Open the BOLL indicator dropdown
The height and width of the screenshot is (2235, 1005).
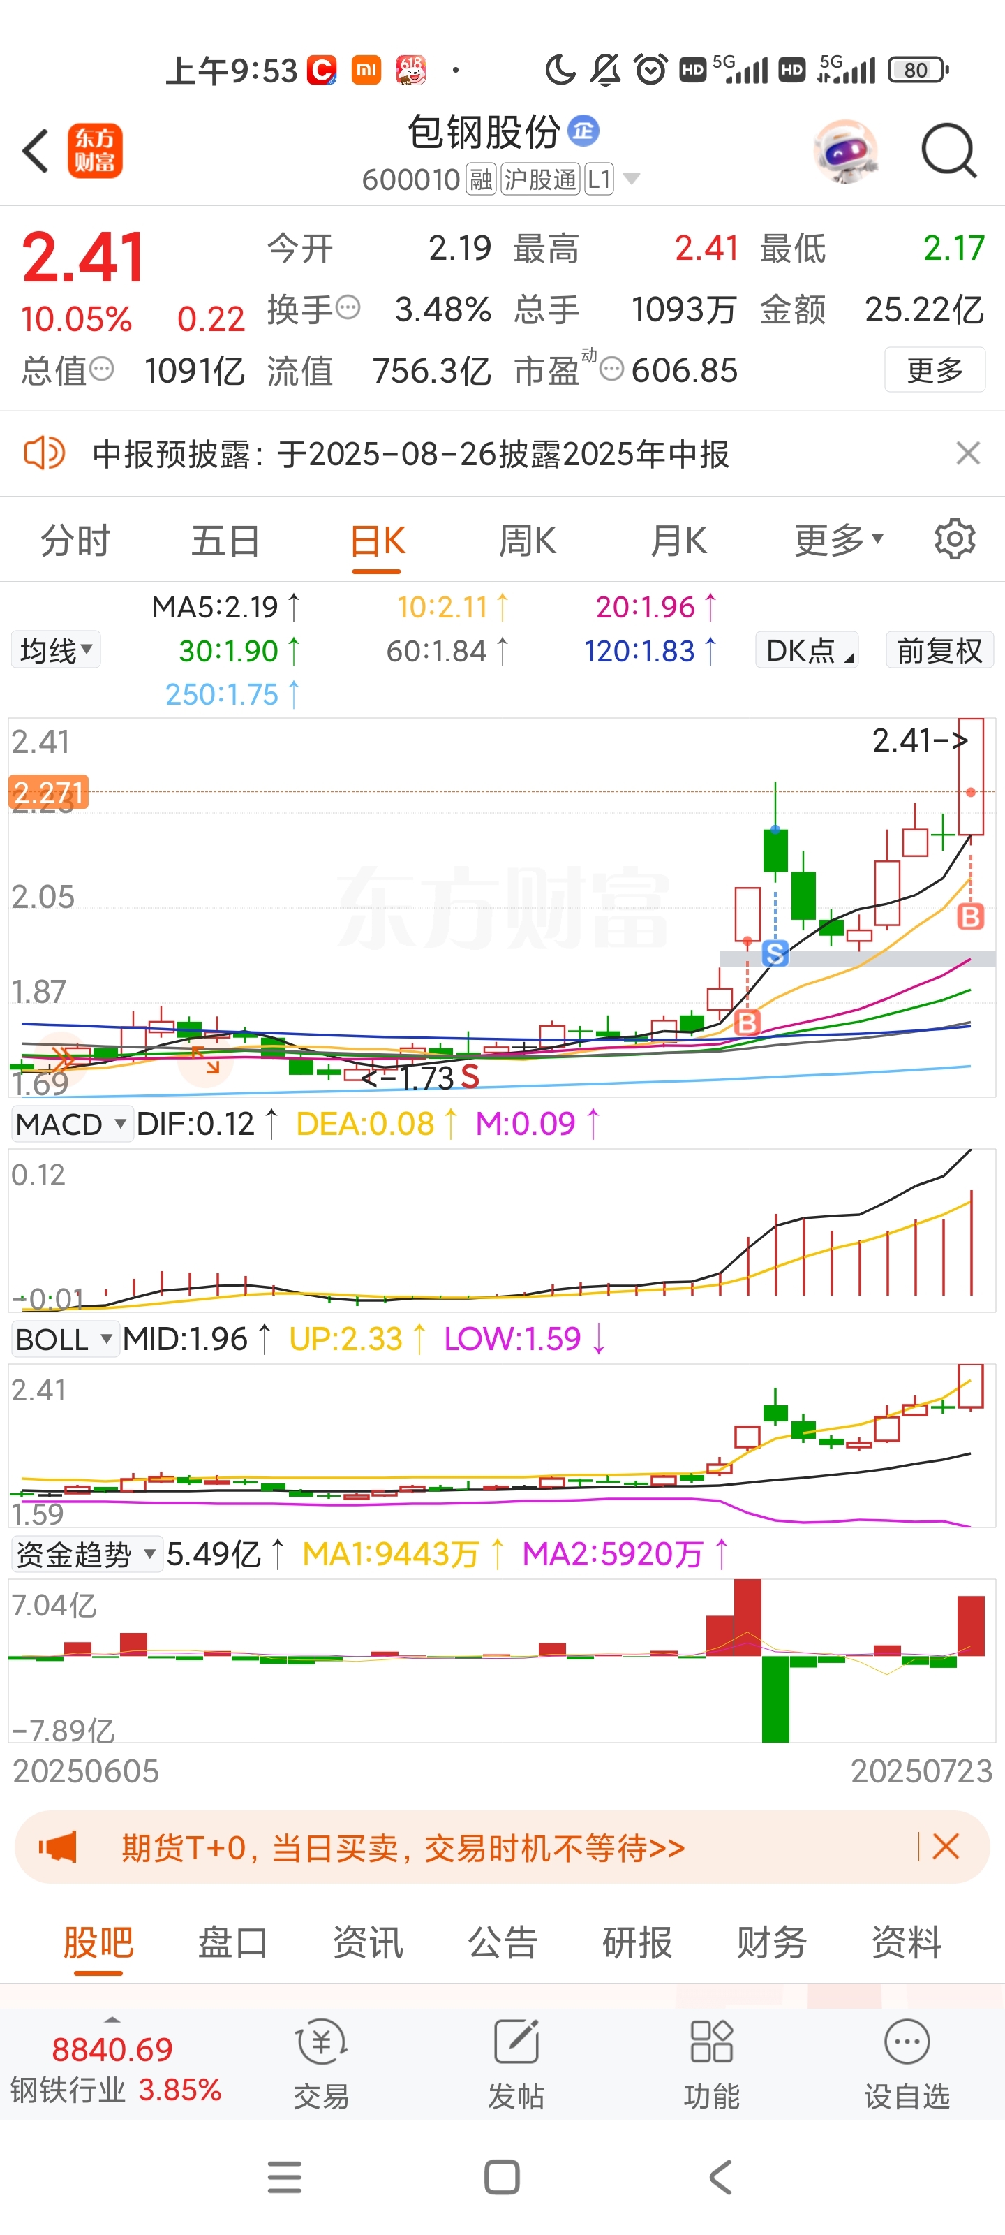pyautogui.click(x=65, y=1340)
